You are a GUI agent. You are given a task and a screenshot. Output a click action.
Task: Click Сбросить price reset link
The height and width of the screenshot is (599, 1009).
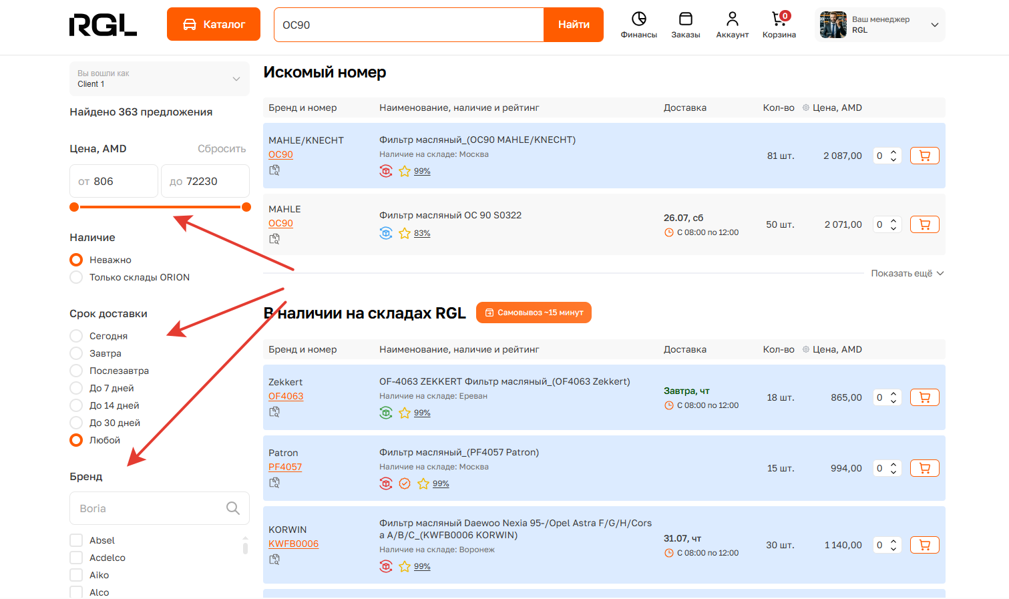point(222,149)
